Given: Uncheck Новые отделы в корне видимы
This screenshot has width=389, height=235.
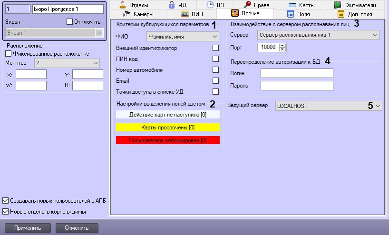Looking at the screenshot, I should coord(6,211).
